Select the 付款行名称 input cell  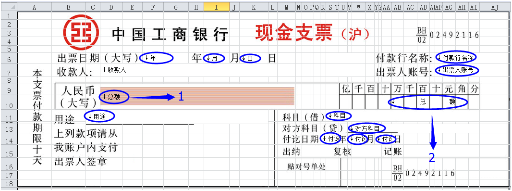[456, 58]
